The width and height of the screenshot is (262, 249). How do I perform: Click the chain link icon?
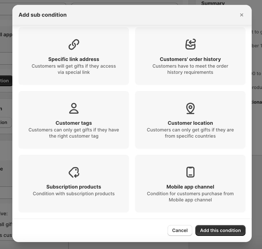[x=74, y=45]
